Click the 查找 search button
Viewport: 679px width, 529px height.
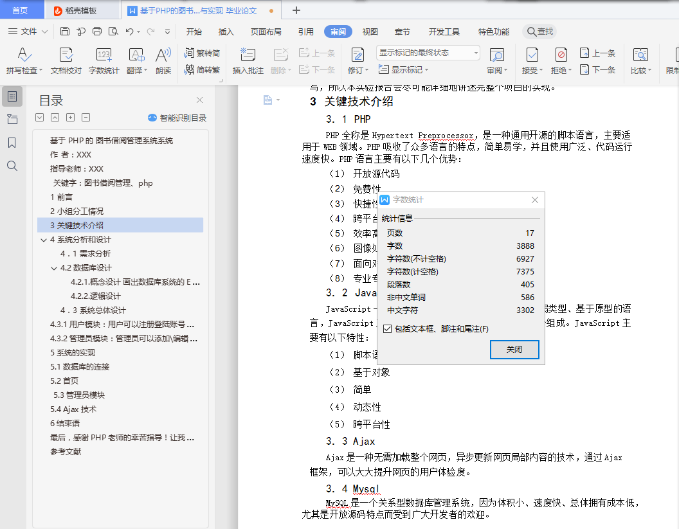(539, 31)
